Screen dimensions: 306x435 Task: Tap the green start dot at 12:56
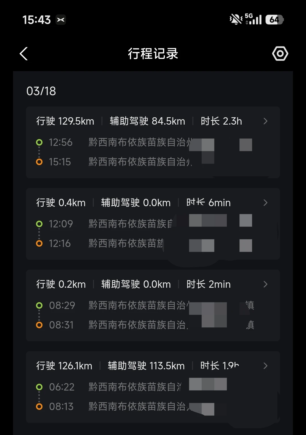39,142
